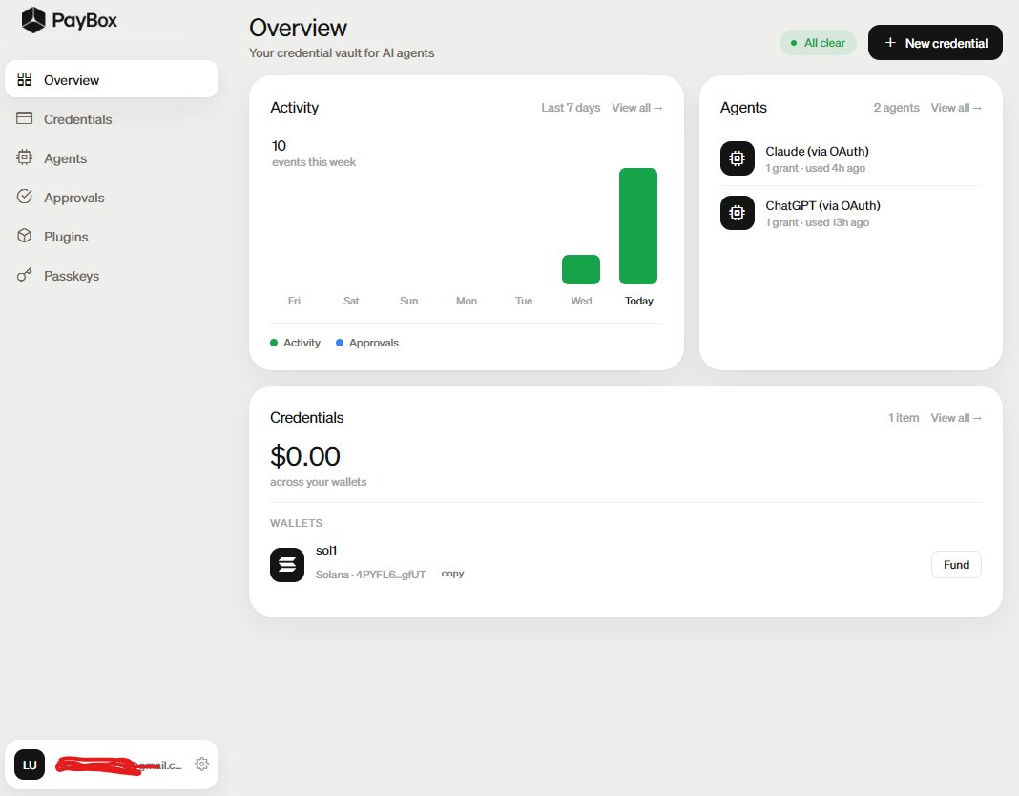Click the Solana wallet icon for sol1
This screenshot has height=796, width=1019.
(x=287, y=564)
